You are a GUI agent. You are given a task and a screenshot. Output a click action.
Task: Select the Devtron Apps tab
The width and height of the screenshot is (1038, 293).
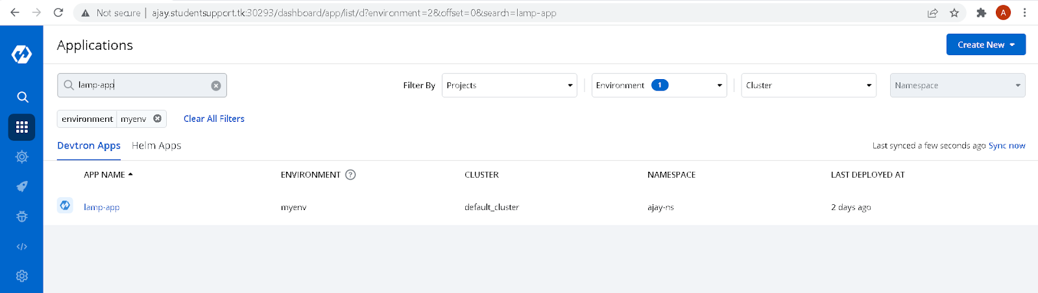[89, 146]
